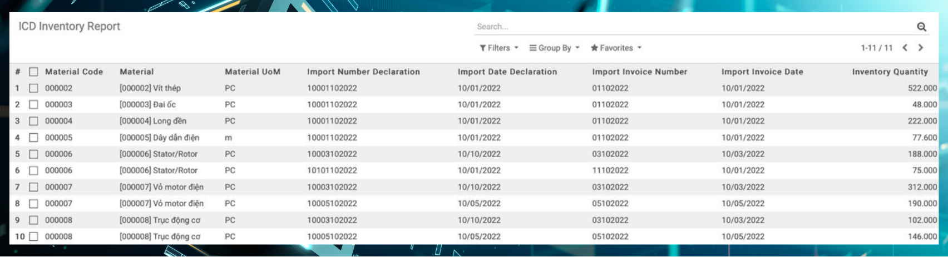948x257 pixels.
Task: Open the Dây dẫn điện row
Action: (x=159, y=138)
